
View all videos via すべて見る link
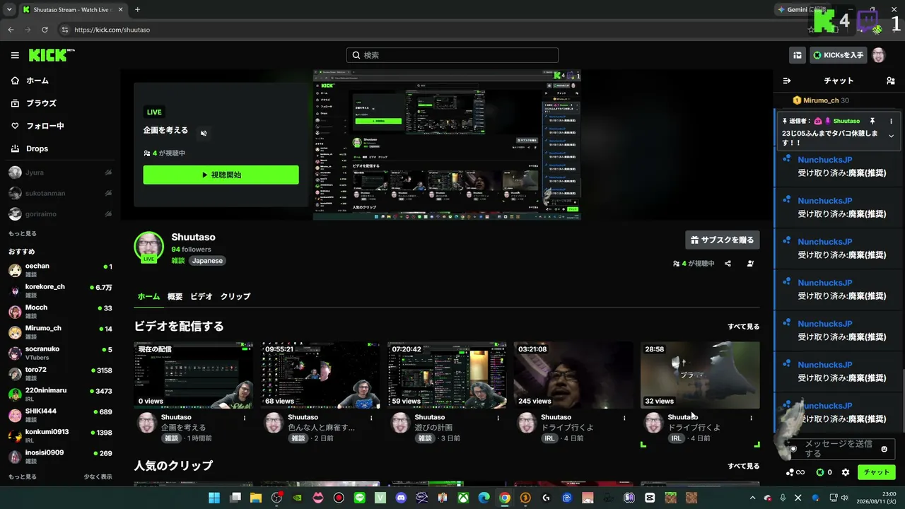(x=744, y=327)
